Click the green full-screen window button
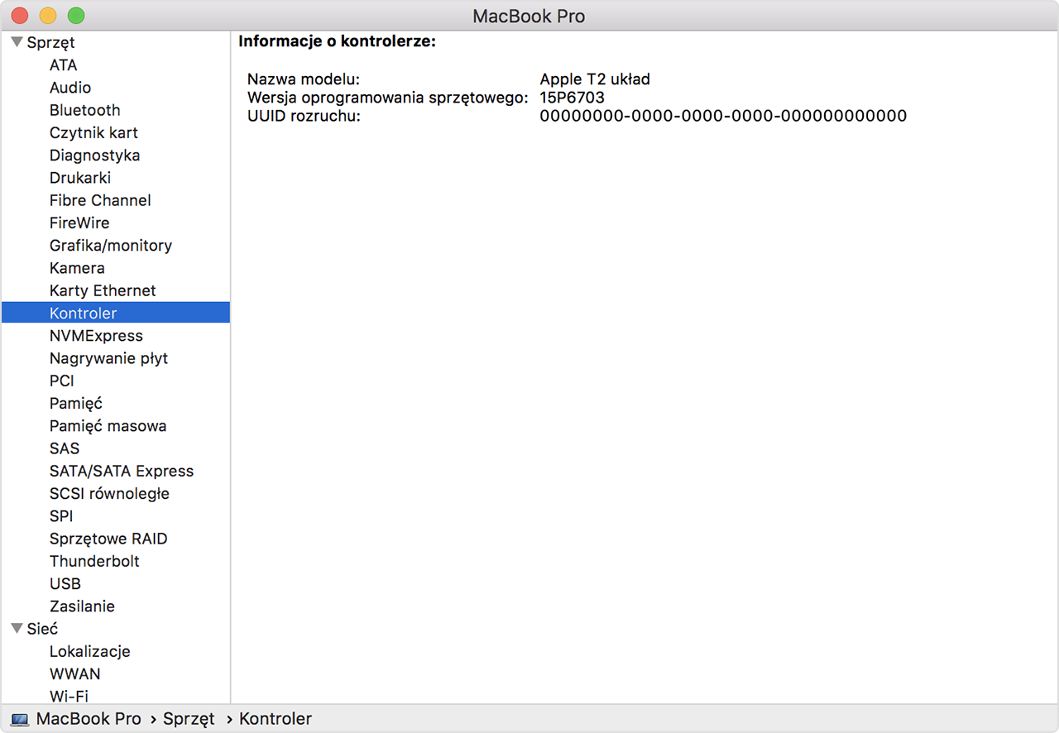 [x=76, y=16]
